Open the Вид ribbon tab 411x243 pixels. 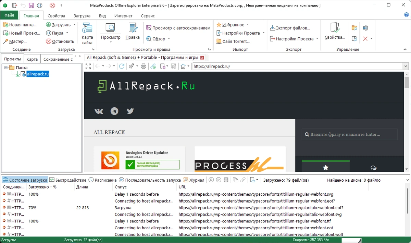pos(102,16)
